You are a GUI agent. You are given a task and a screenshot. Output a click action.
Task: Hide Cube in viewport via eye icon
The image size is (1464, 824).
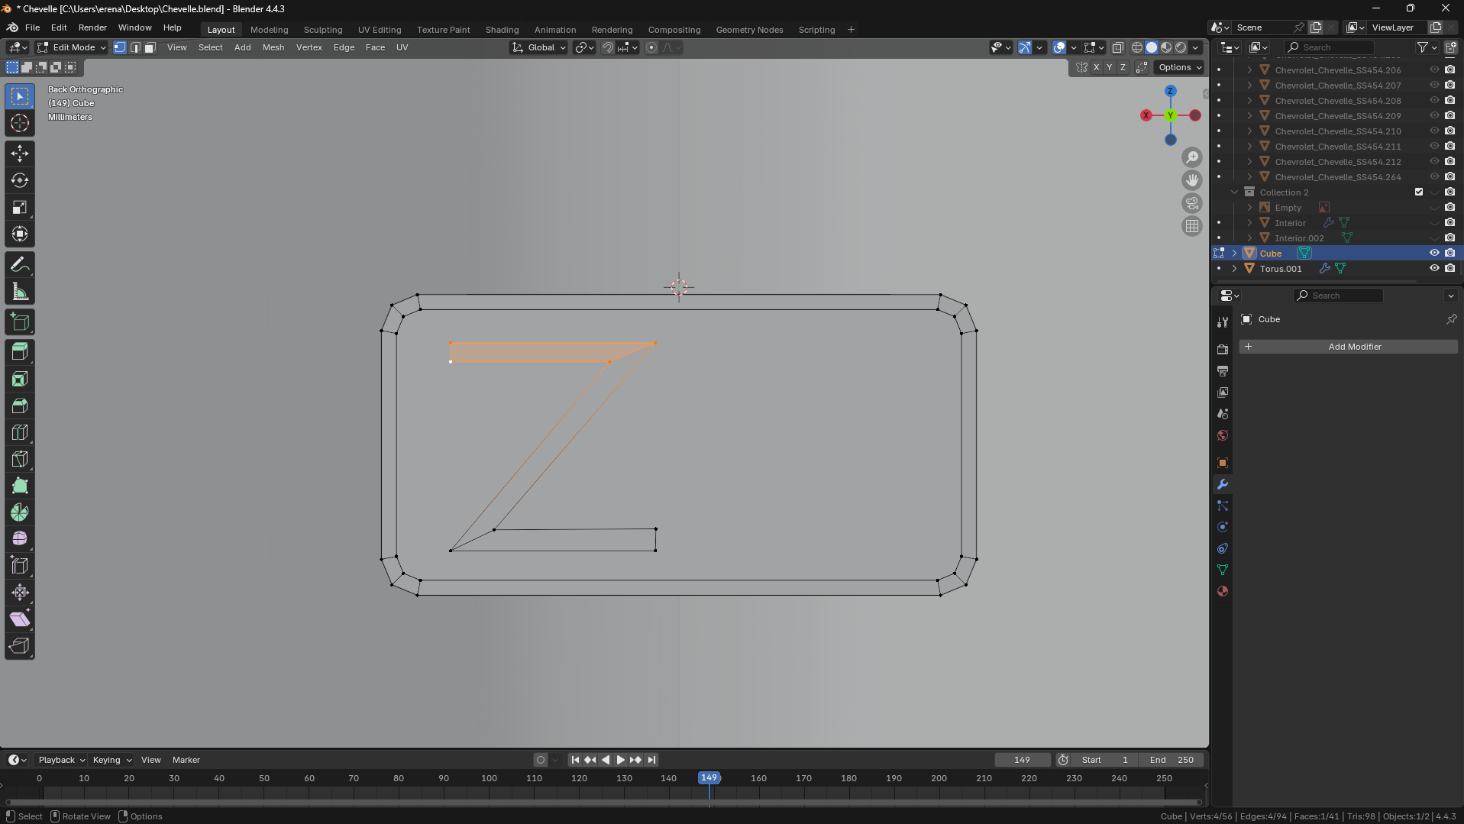tap(1434, 253)
